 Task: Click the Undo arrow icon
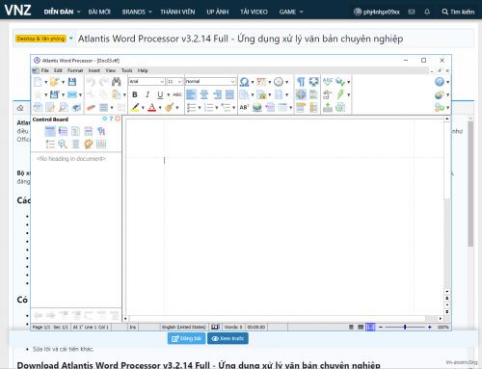pos(91,82)
